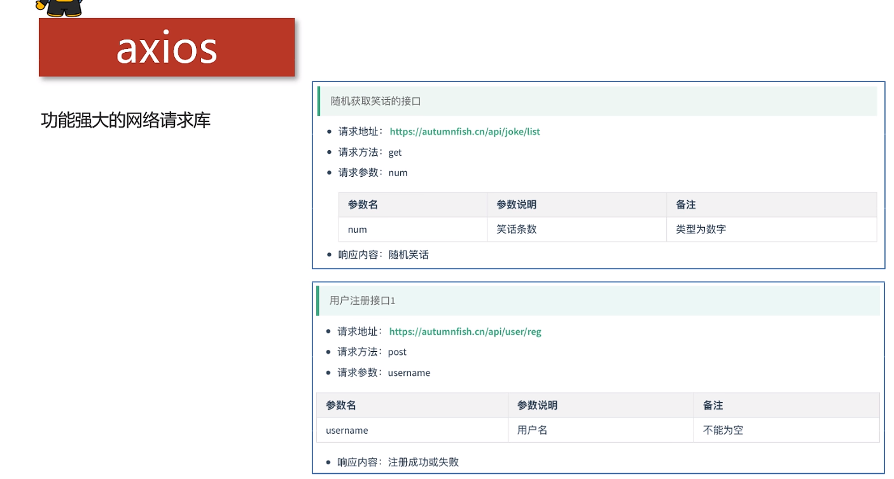Click the heading 随机获取笑话的接口
894x479 pixels.
375,101
